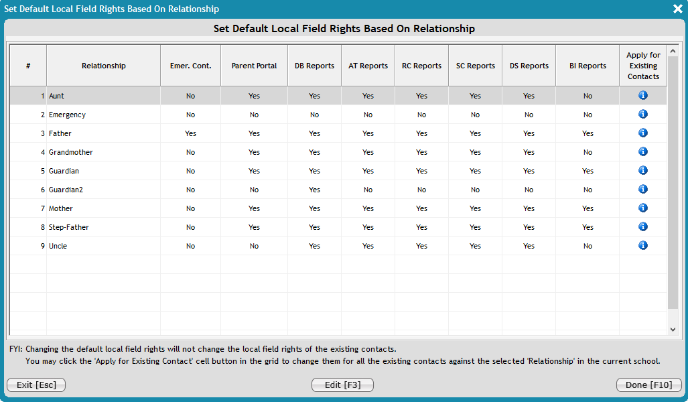This screenshot has height=402, width=688.
Task: Click the info icon for Guardian2 row
Action: (643, 189)
